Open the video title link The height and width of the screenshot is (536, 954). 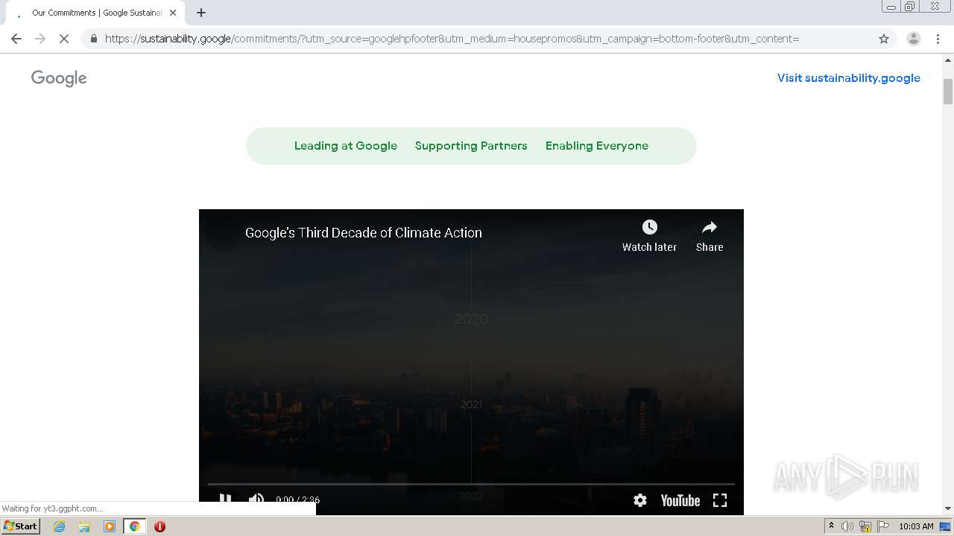pos(364,232)
